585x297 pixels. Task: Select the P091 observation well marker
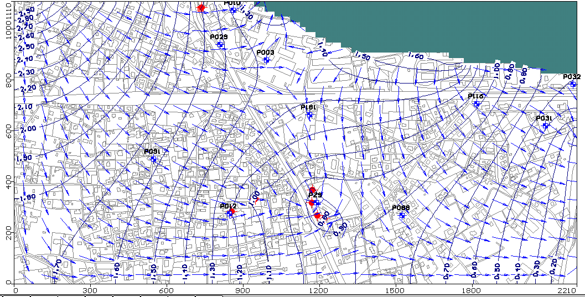point(153,159)
